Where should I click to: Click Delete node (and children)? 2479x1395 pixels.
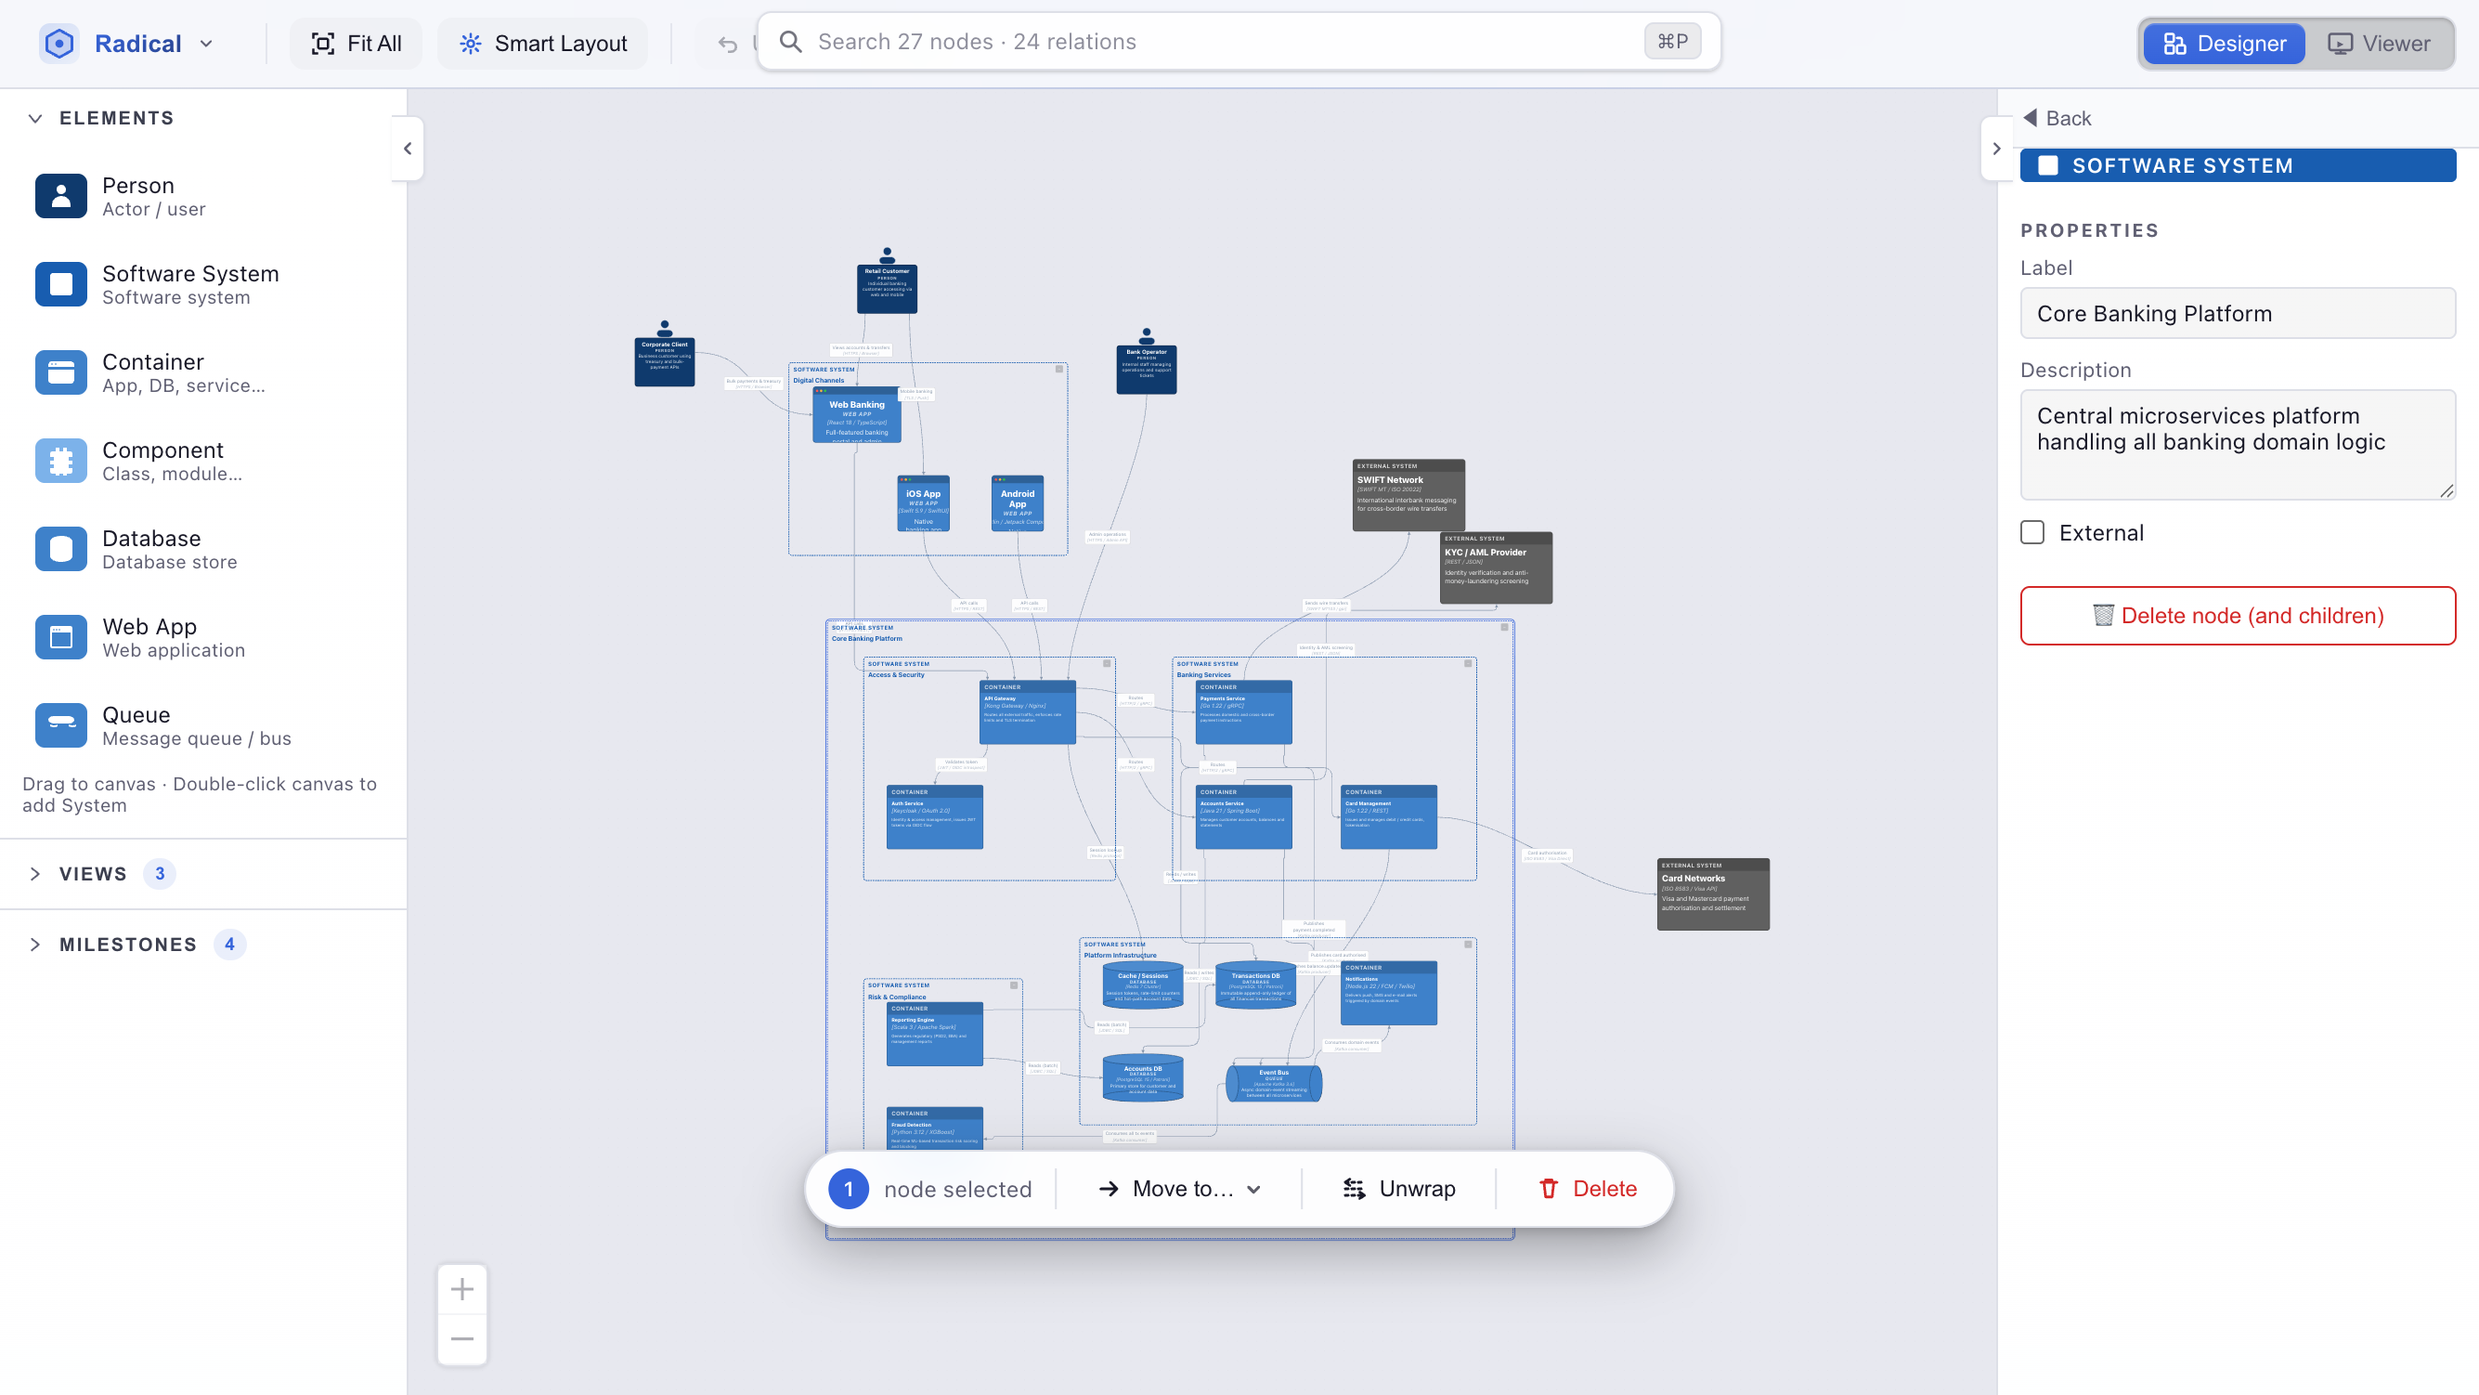2238,616
